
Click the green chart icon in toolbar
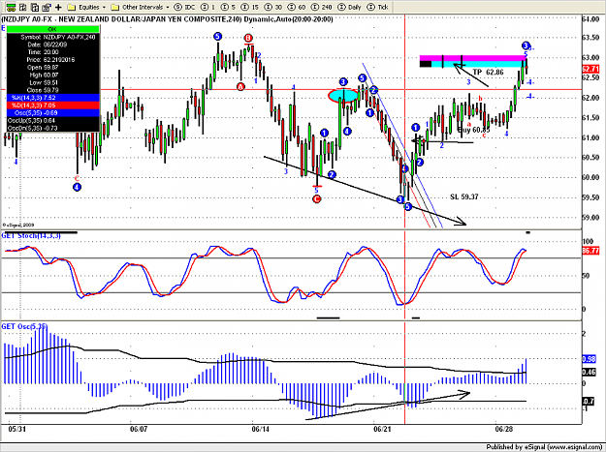click(x=11, y=7)
